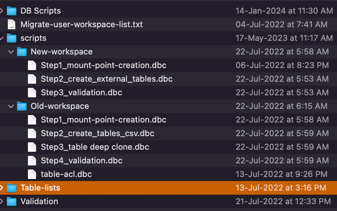Select the Validation folder icon
The width and height of the screenshot is (337, 211).
click(12, 201)
